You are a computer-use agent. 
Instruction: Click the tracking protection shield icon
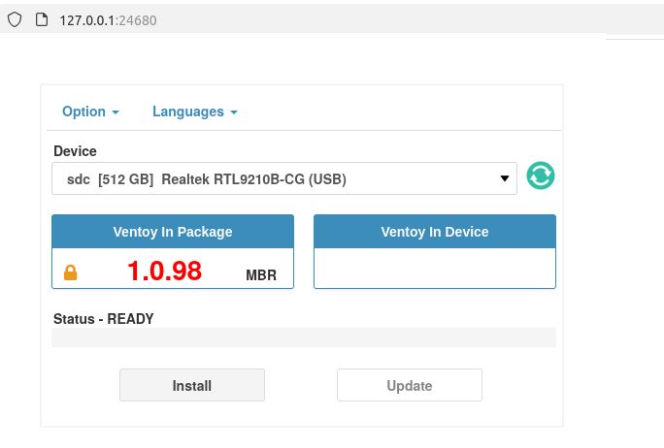[15, 19]
